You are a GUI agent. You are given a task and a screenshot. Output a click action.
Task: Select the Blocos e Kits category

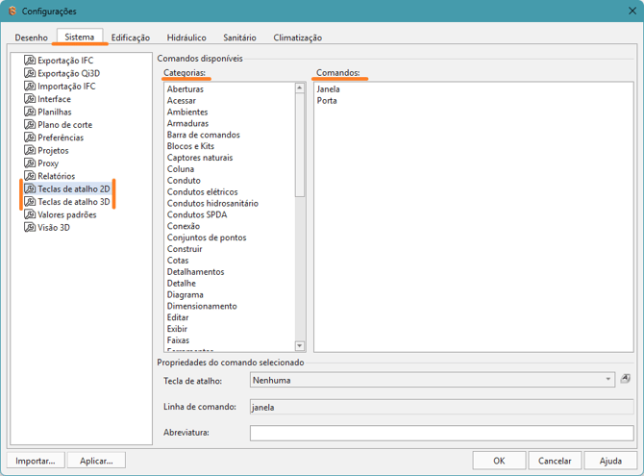(x=190, y=146)
